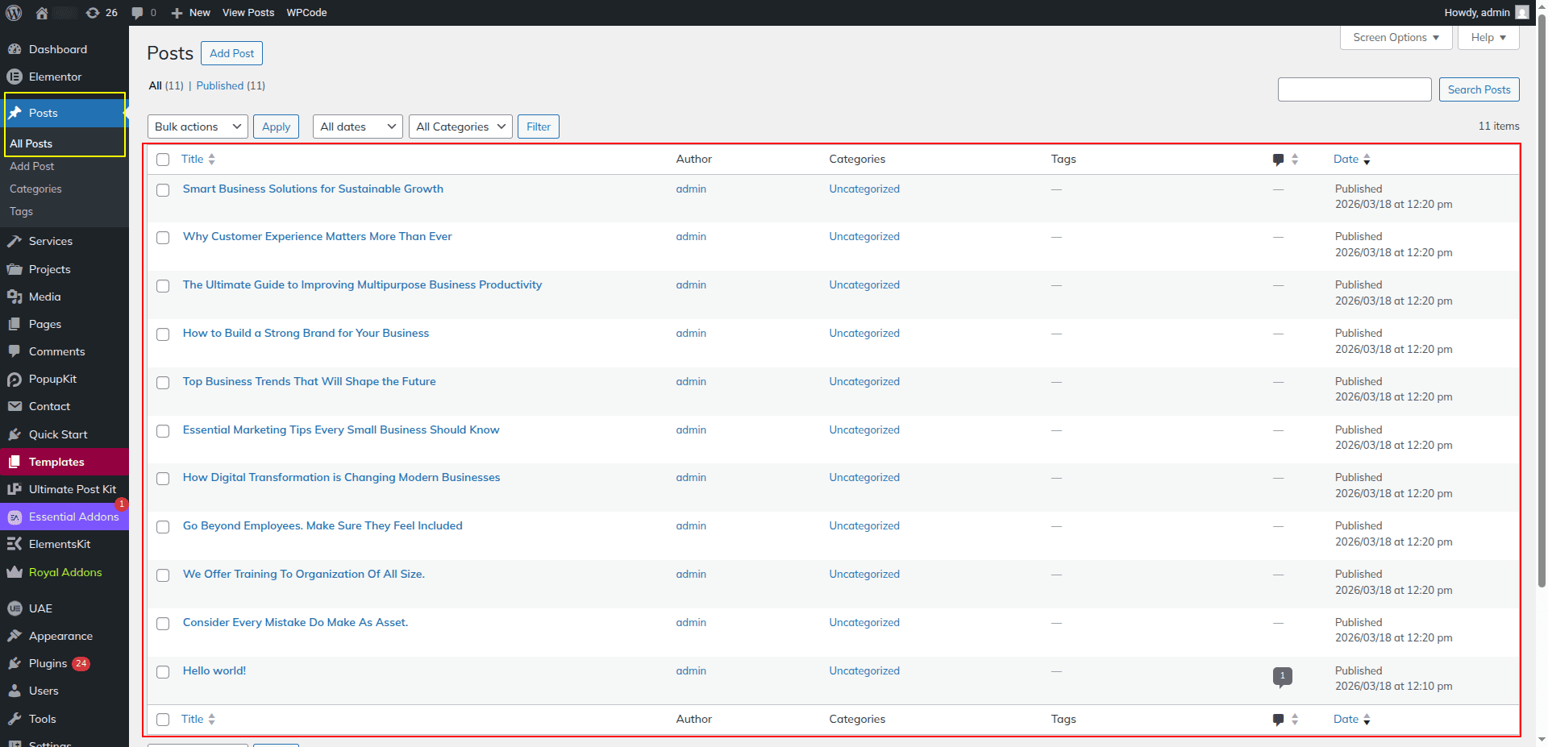Select Essential Marketing Tips checkbox
Screen dimensions: 1548x747
click(163, 431)
